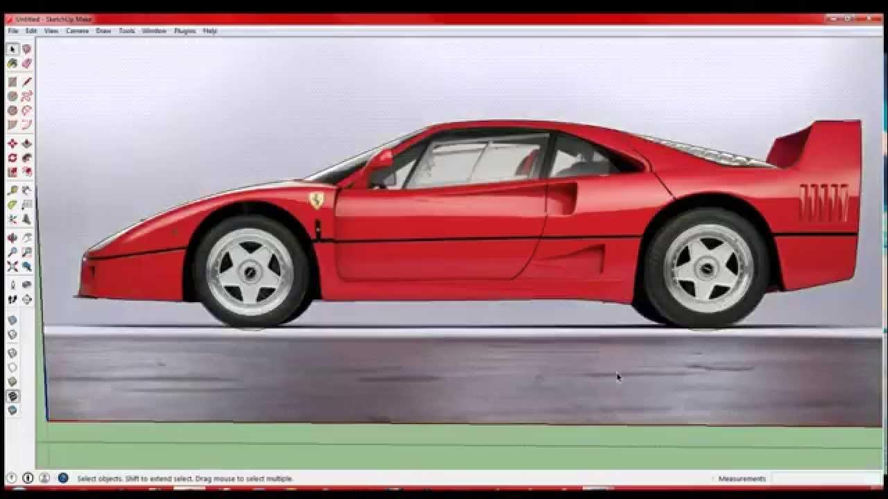Image resolution: width=888 pixels, height=499 pixels.
Task: Activate the Rotate tool
Action: click(x=12, y=158)
